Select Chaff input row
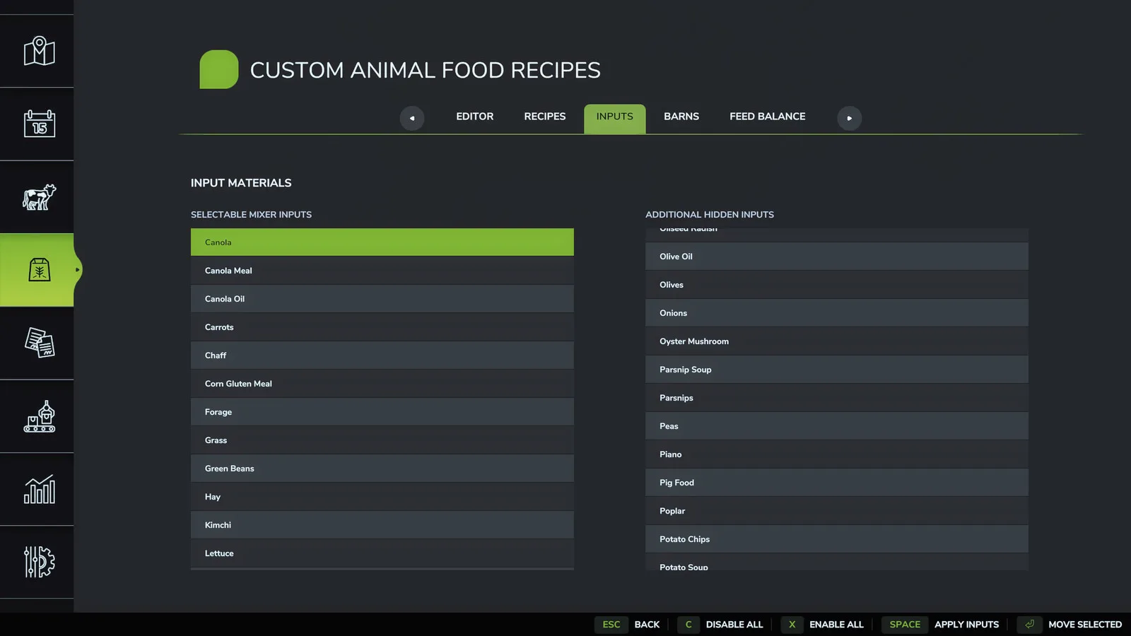 click(x=382, y=355)
